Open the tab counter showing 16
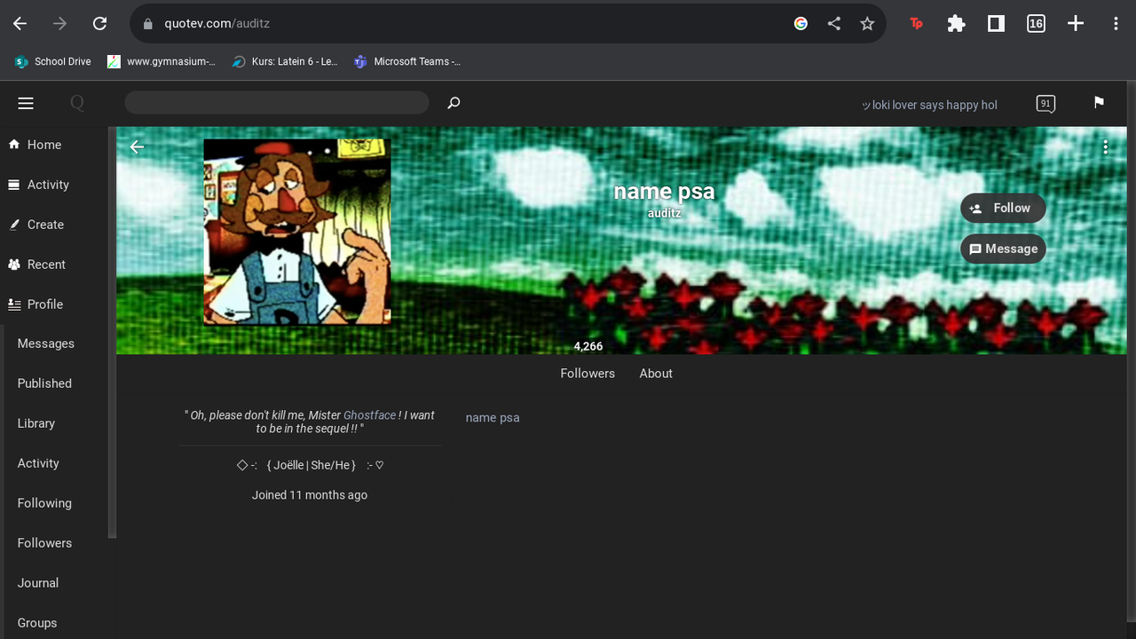 pyautogui.click(x=1036, y=24)
